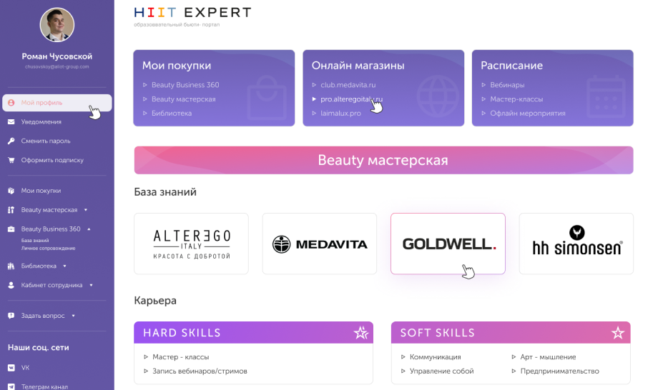658x390 pixels.
Task: Click the star icon on SOFT SKILLS card
Action: 618,333
